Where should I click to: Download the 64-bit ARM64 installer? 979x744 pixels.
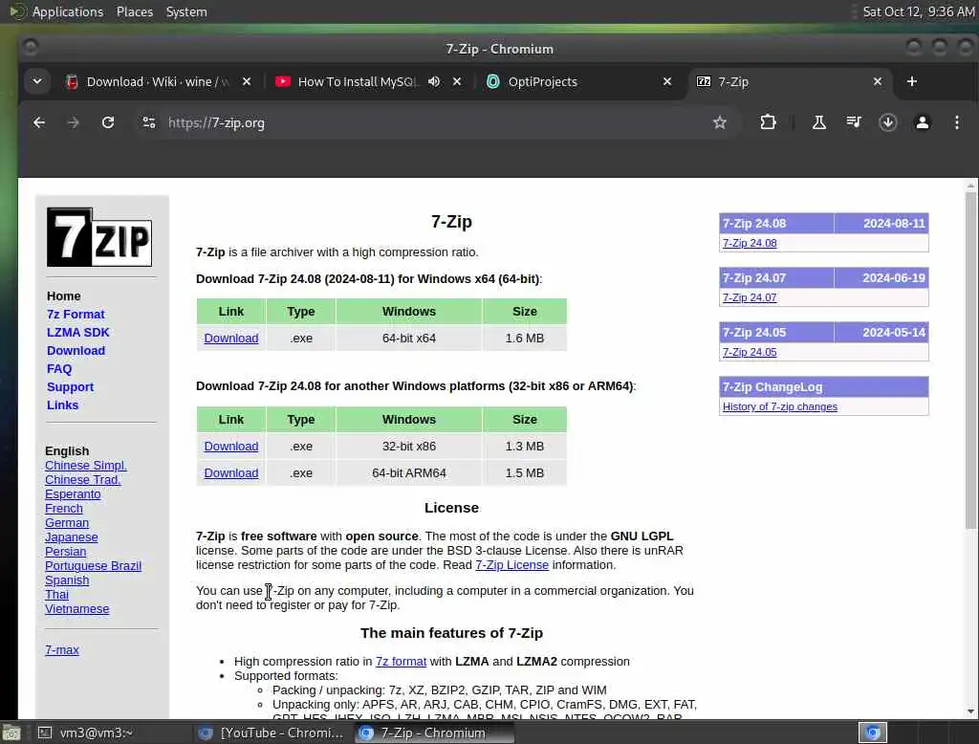coord(231,472)
